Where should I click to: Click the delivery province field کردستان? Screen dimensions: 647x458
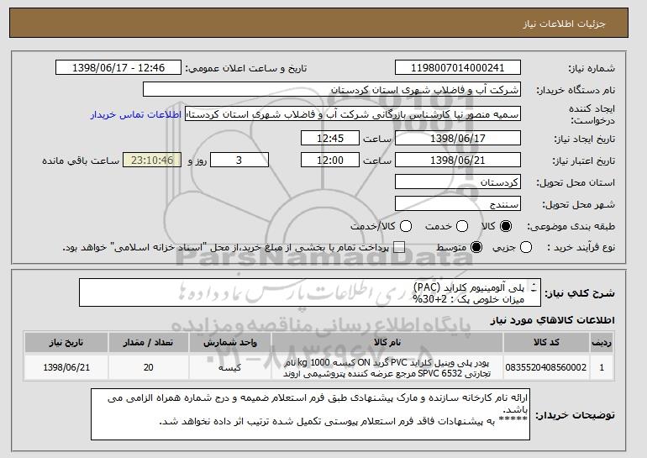(x=458, y=182)
